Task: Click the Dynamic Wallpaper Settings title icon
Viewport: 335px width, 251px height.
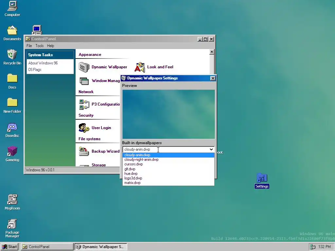Action: [124, 78]
